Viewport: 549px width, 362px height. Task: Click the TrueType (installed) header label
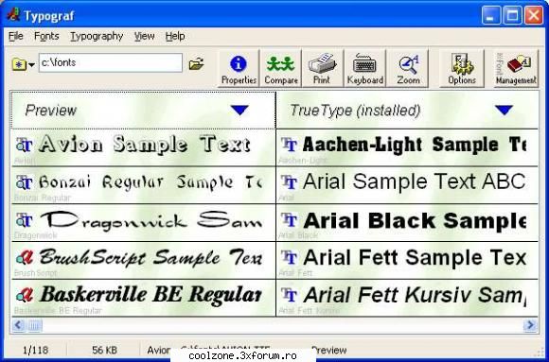tap(355, 111)
